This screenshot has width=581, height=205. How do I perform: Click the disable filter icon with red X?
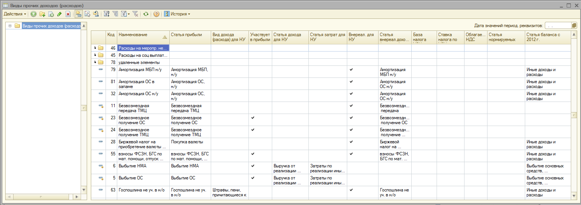coord(135,14)
